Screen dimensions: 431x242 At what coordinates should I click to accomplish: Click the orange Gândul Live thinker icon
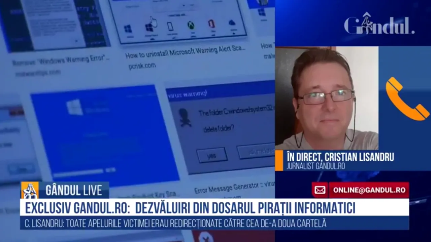coord(30,190)
